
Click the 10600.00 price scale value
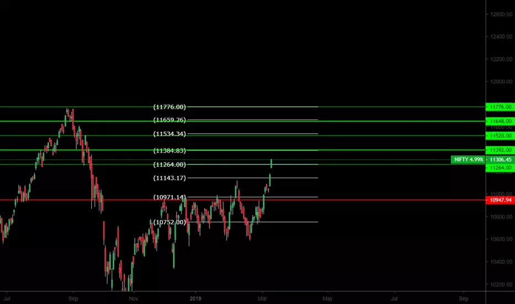tap(501, 239)
